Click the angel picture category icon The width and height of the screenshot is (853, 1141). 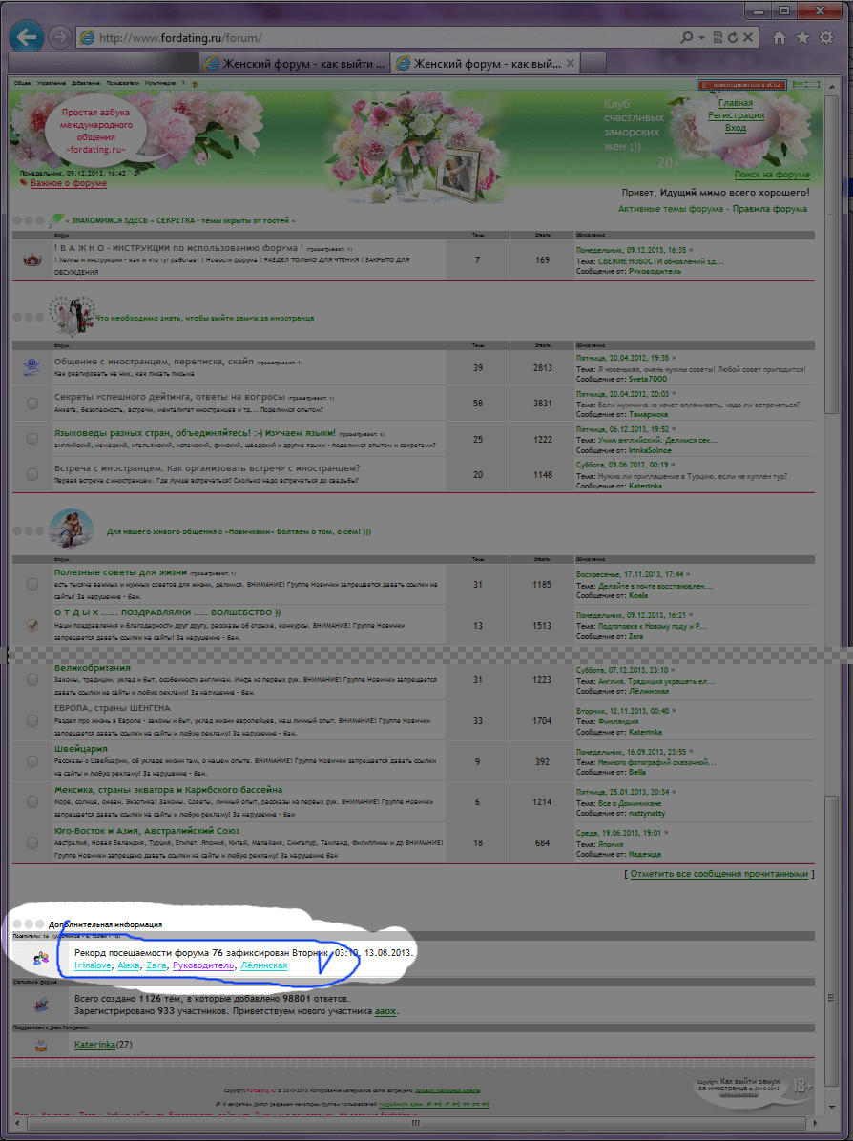[72, 529]
